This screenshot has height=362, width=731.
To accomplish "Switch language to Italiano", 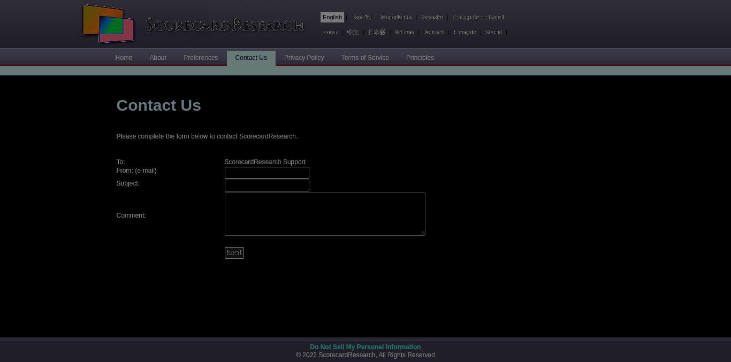I will pos(404,32).
